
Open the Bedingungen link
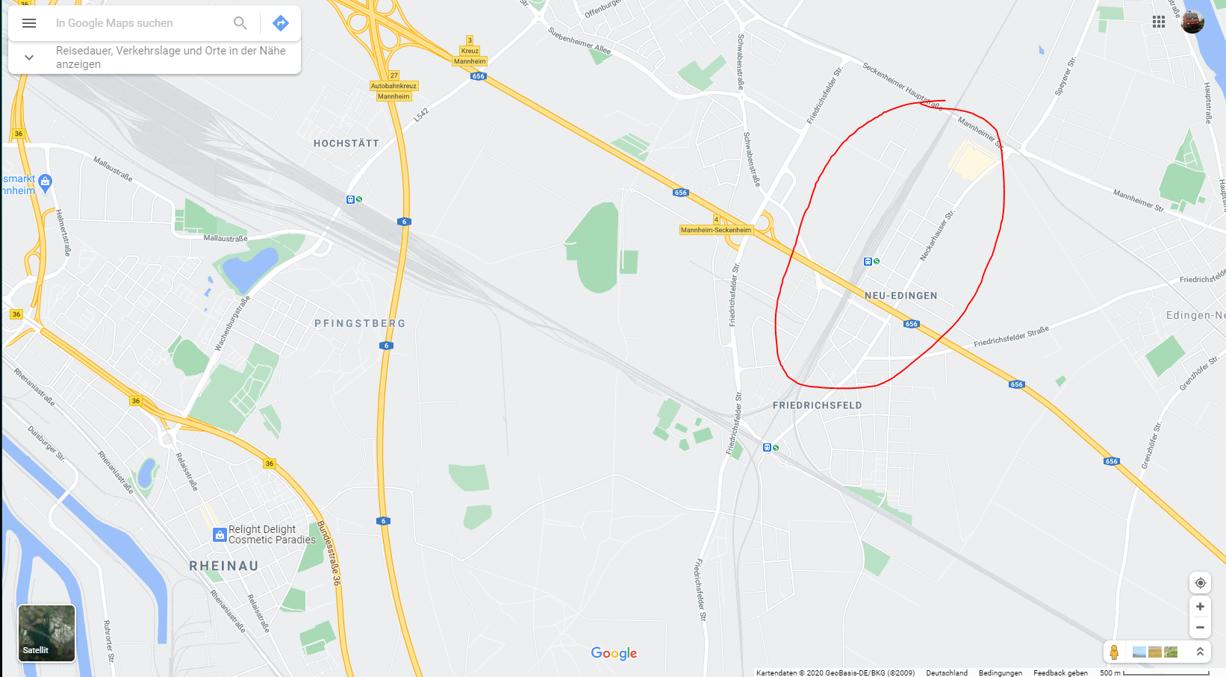(x=1001, y=673)
